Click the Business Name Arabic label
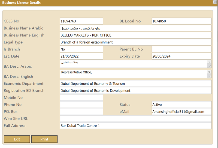 click(x=23, y=28)
